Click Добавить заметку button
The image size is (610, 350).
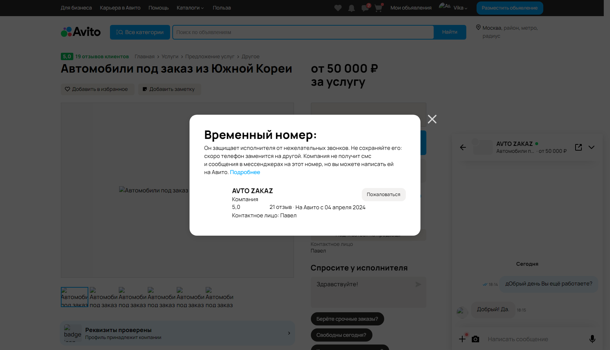pyautogui.click(x=169, y=89)
